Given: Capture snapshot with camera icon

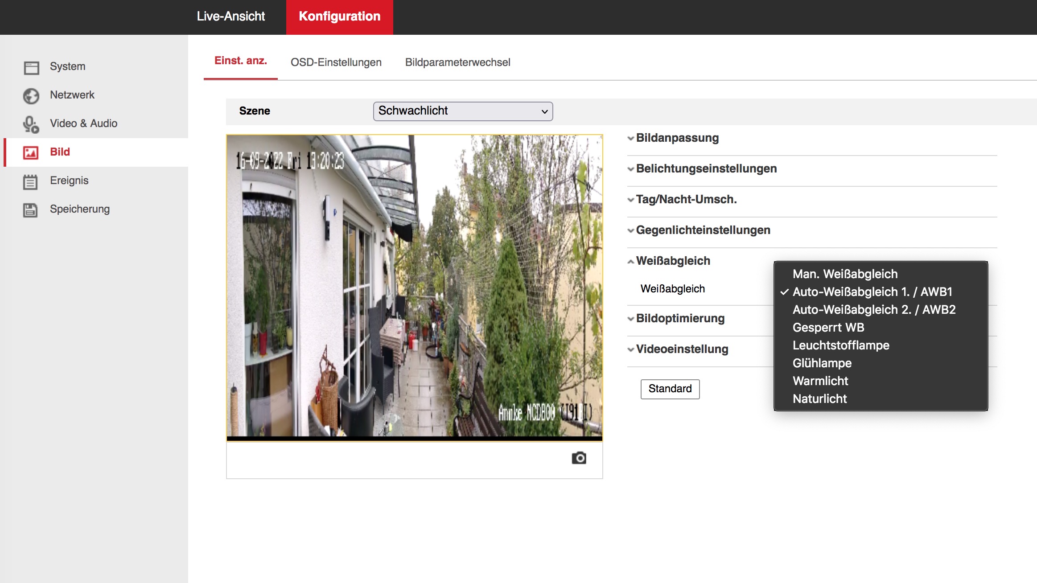Looking at the screenshot, I should 579,458.
